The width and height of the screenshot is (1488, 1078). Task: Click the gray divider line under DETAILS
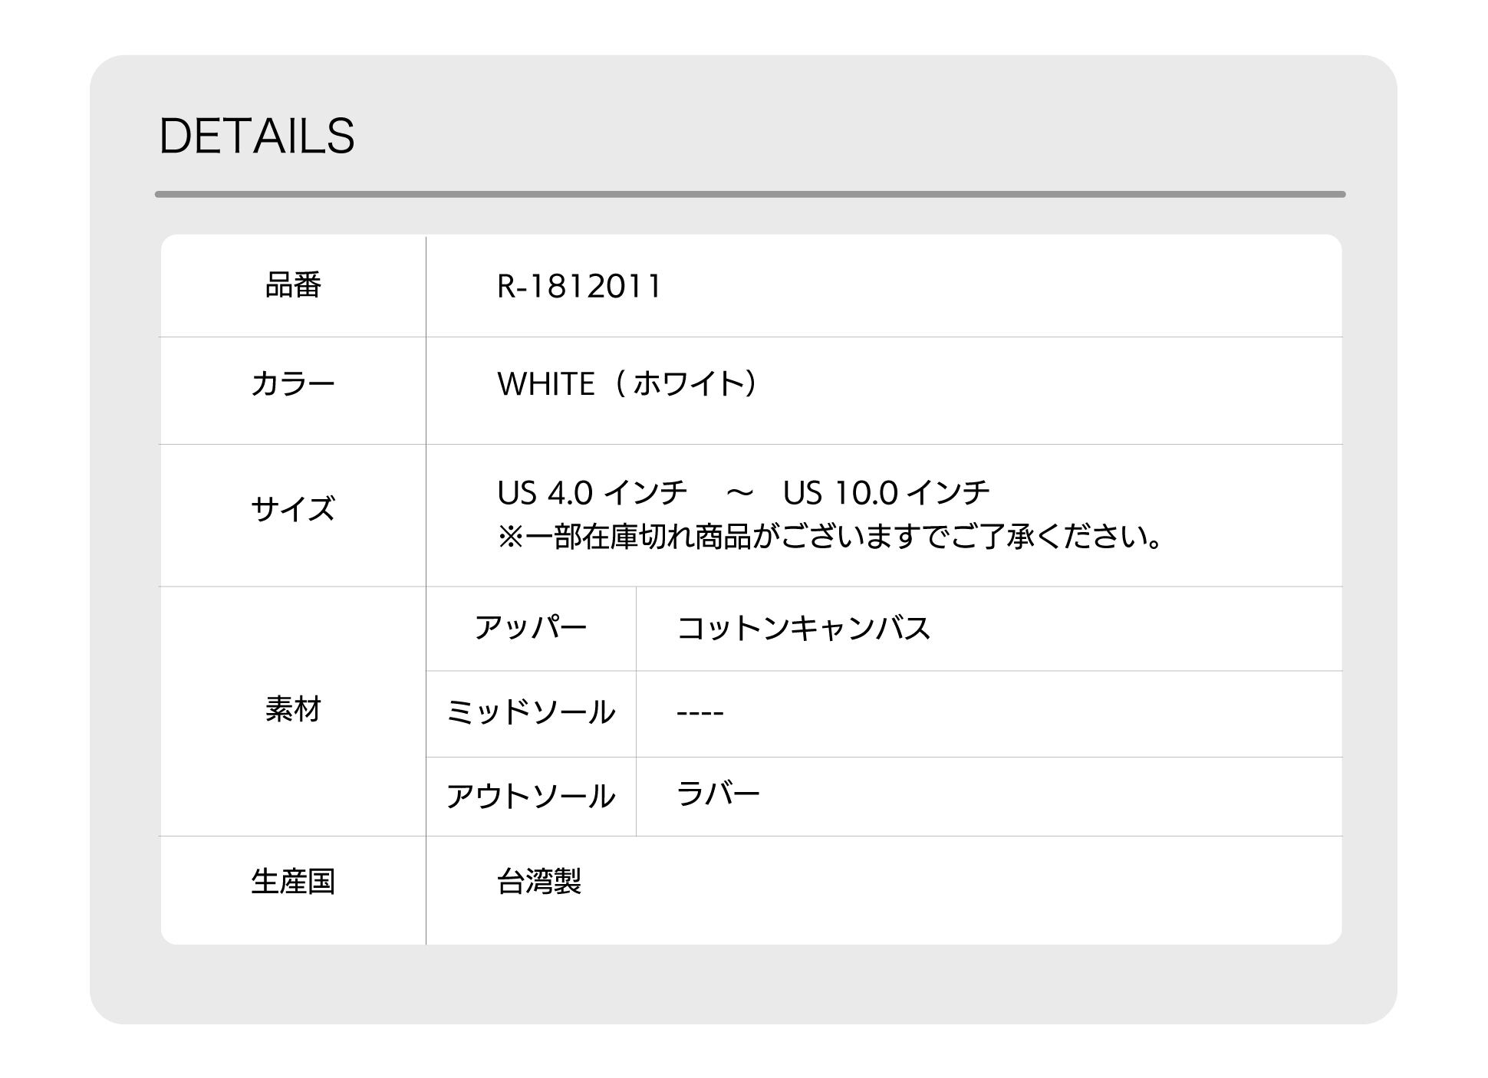click(749, 195)
